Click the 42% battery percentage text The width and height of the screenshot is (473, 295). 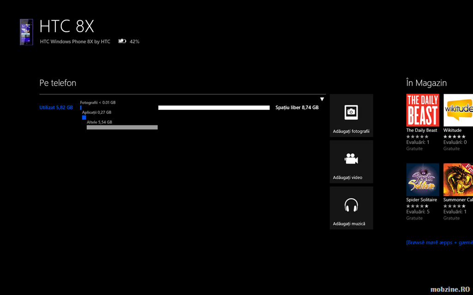(134, 41)
